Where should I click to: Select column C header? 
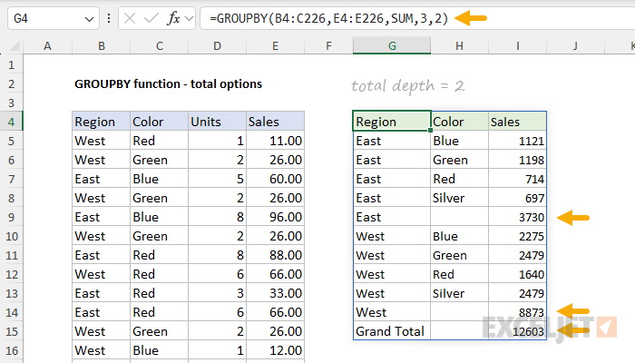(159, 45)
